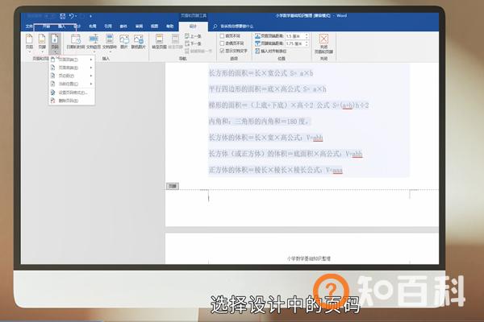The image size is (484, 322).
Task: Switch to the 视图 (View) tab
Action: coord(154,27)
